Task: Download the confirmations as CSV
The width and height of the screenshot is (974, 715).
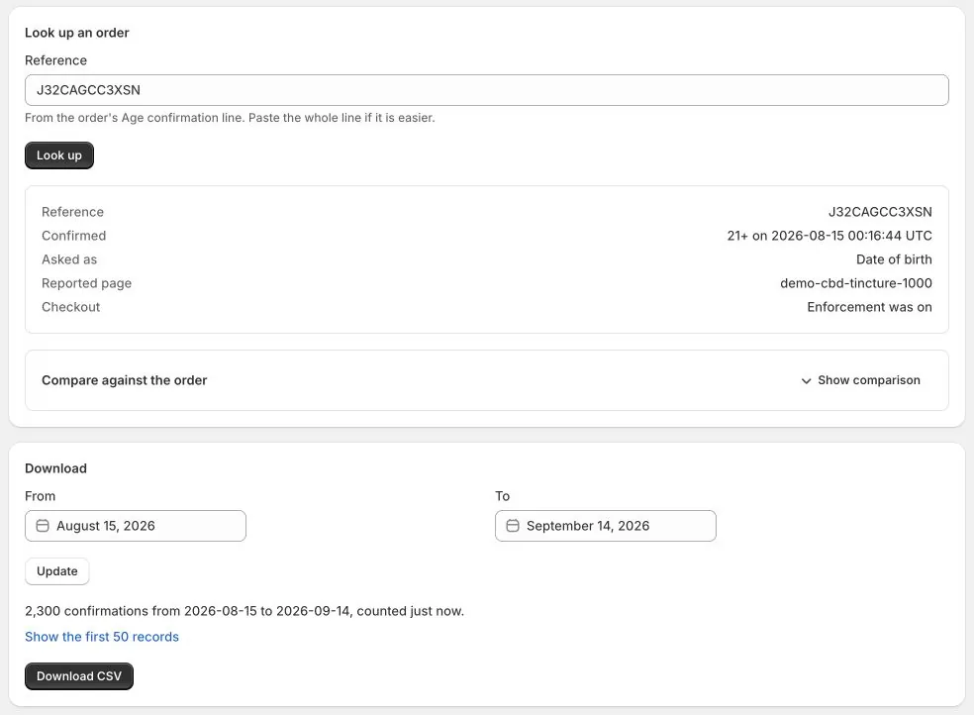Action: coord(79,675)
